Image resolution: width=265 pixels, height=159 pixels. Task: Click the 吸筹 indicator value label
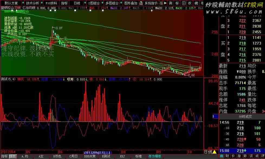click(x=76, y=79)
